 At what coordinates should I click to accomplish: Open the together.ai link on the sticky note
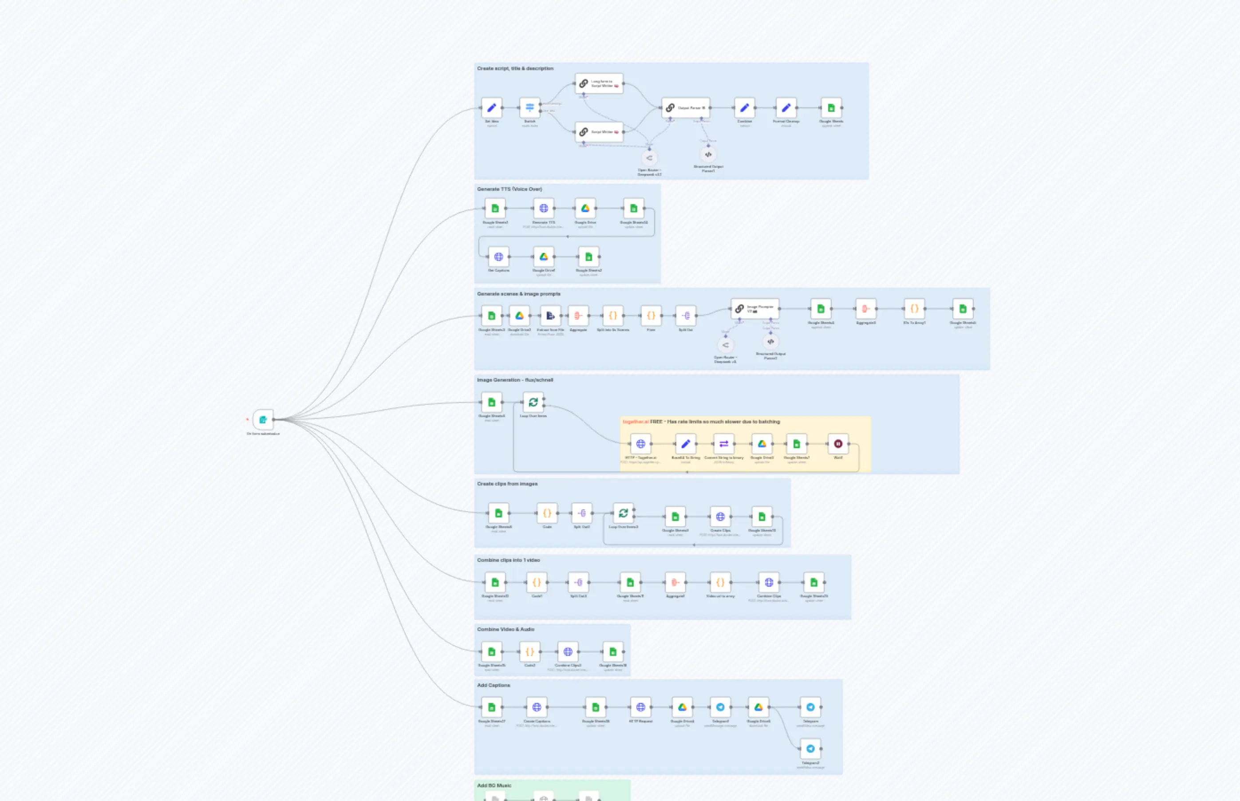pos(636,421)
